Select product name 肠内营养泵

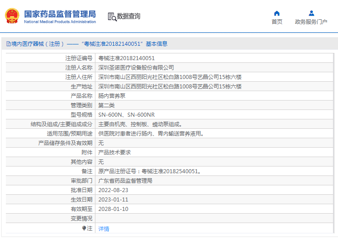pyautogui.click(x=112, y=96)
